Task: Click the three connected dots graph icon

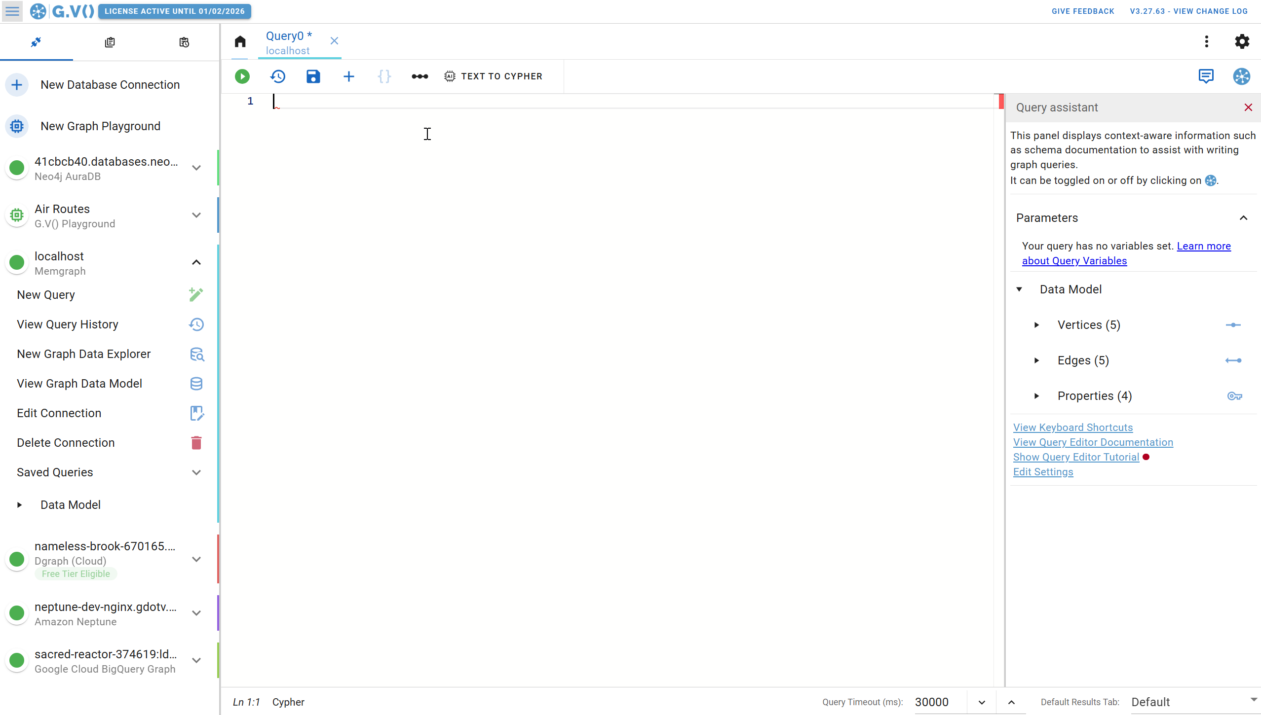Action: click(x=420, y=76)
